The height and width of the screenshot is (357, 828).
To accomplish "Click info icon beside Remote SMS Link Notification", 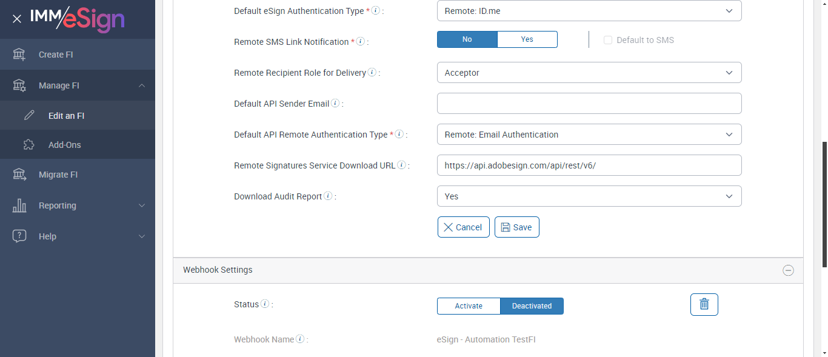I will click(x=360, y=41).
